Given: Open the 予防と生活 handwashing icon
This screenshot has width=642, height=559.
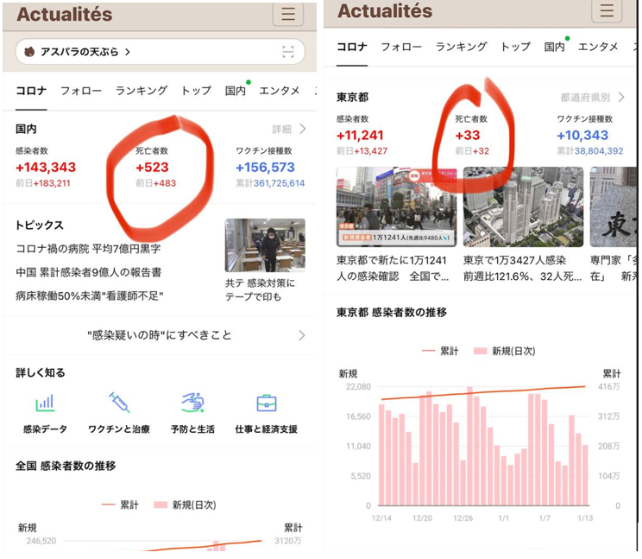Looking at the screenshot, I should point(192,403).
